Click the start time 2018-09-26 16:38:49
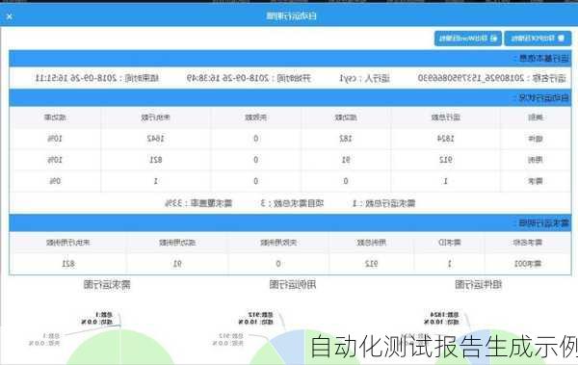This screenshot has height=365, width=578. (228, 78)
